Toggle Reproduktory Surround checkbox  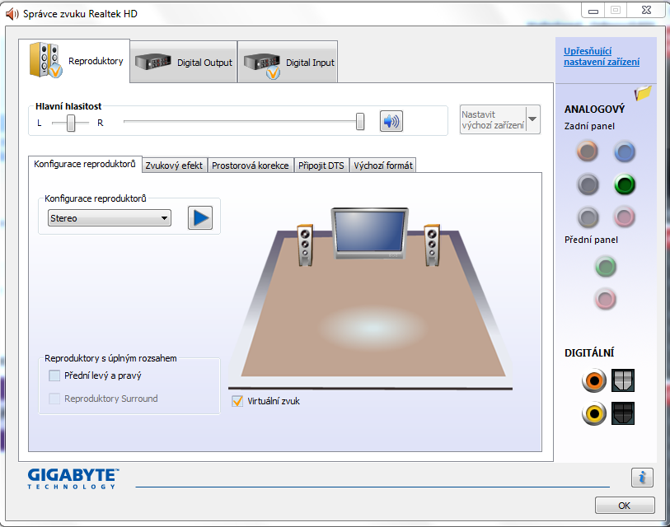tap(54, 399)
